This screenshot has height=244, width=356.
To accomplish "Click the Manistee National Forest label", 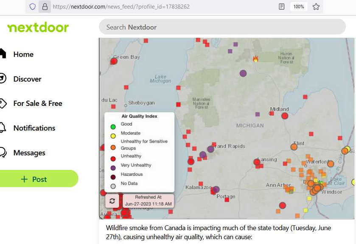I will tap(201, 103).
